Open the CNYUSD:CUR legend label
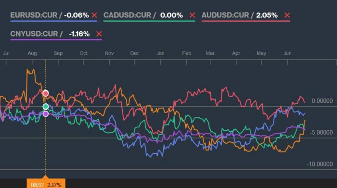 pyautogui.click(x=34, y=34)
